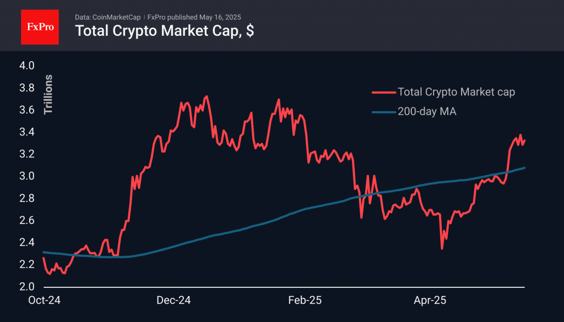Select the "200-day MA" legend label
Screen dimensions: 564x322
[x=427, y=112]
